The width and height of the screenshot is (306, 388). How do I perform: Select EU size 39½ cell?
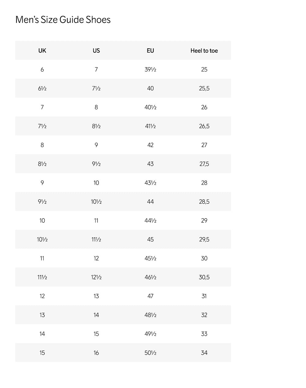(x=150, y=70)
